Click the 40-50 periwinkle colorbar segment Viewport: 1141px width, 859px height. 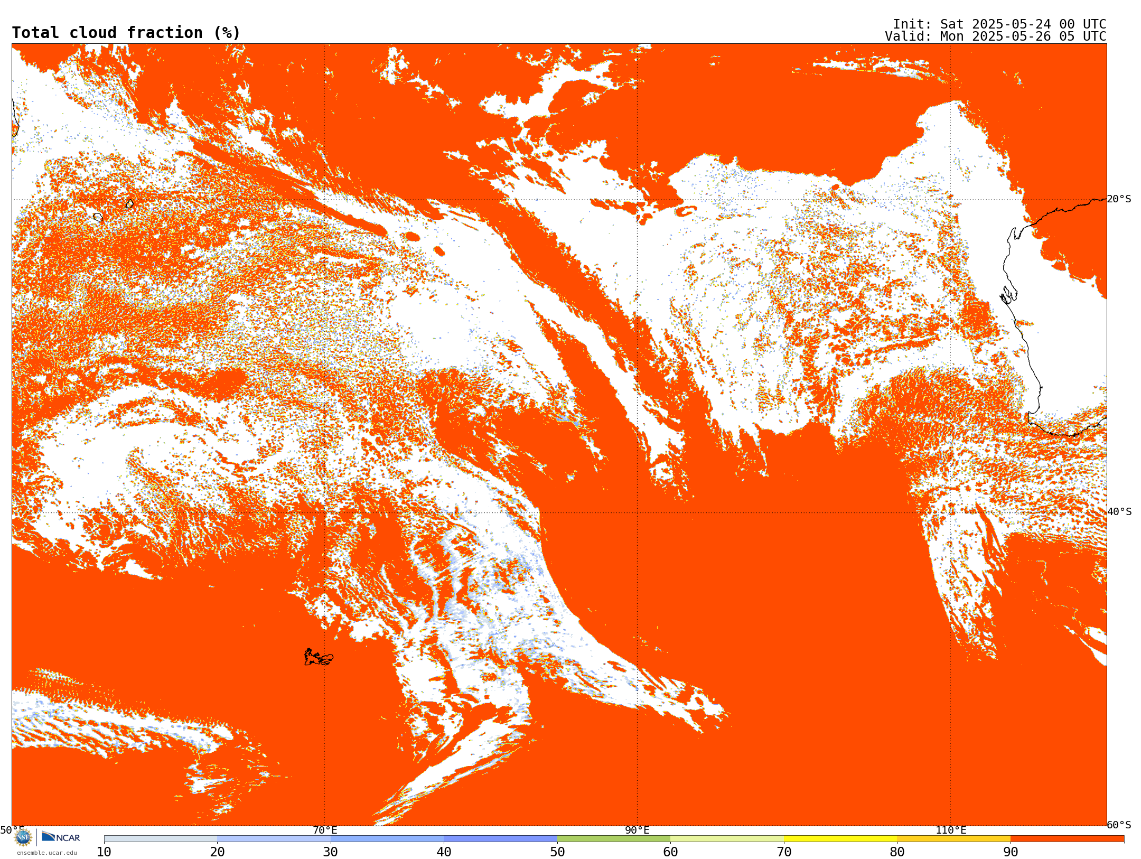coord(500,839)
